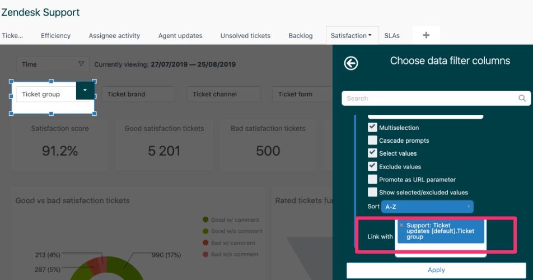This screenshot has height=280, width=533.
Task: Click the Good satisfaction tickets card
Action: pos(164,144)
